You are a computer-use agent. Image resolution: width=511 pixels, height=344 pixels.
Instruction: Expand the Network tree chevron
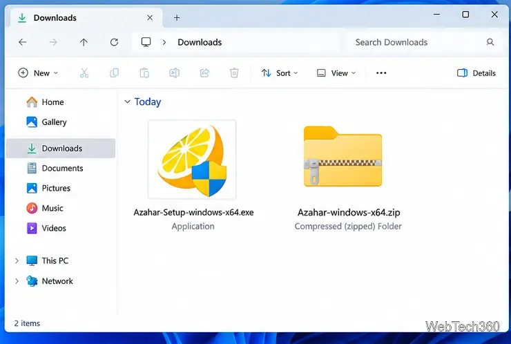coord(17,281)
